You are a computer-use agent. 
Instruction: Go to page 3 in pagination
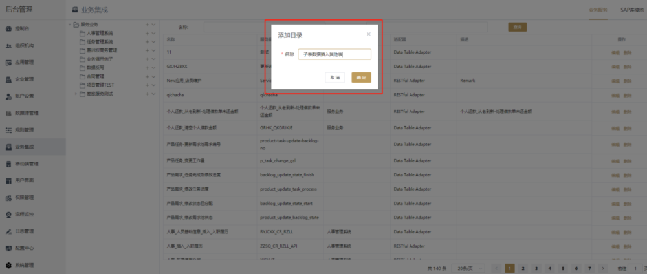click(536, 268)
